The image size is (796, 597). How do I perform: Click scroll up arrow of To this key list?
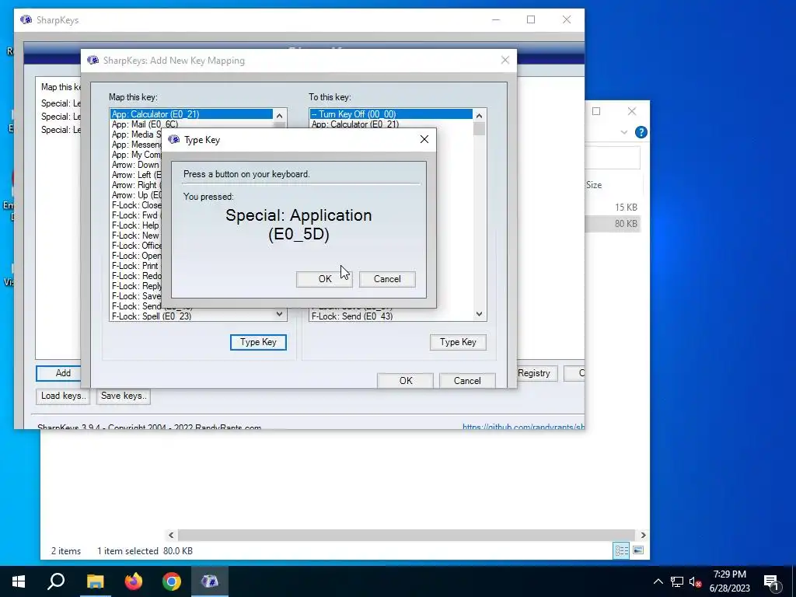click(x=479, y=116)
